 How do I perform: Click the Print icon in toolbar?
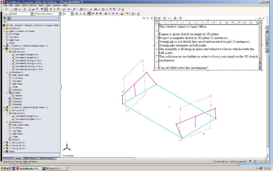coord(33,9)
